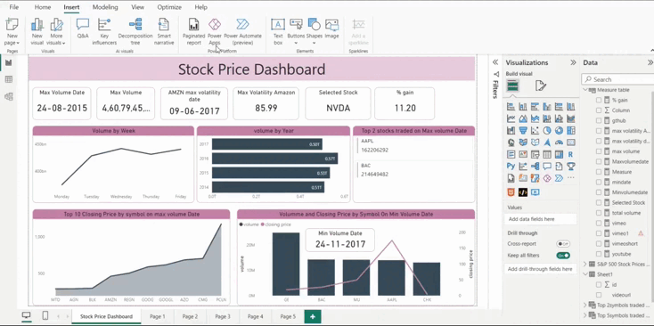Collapse the Sheet1 table node

(585, 274)
